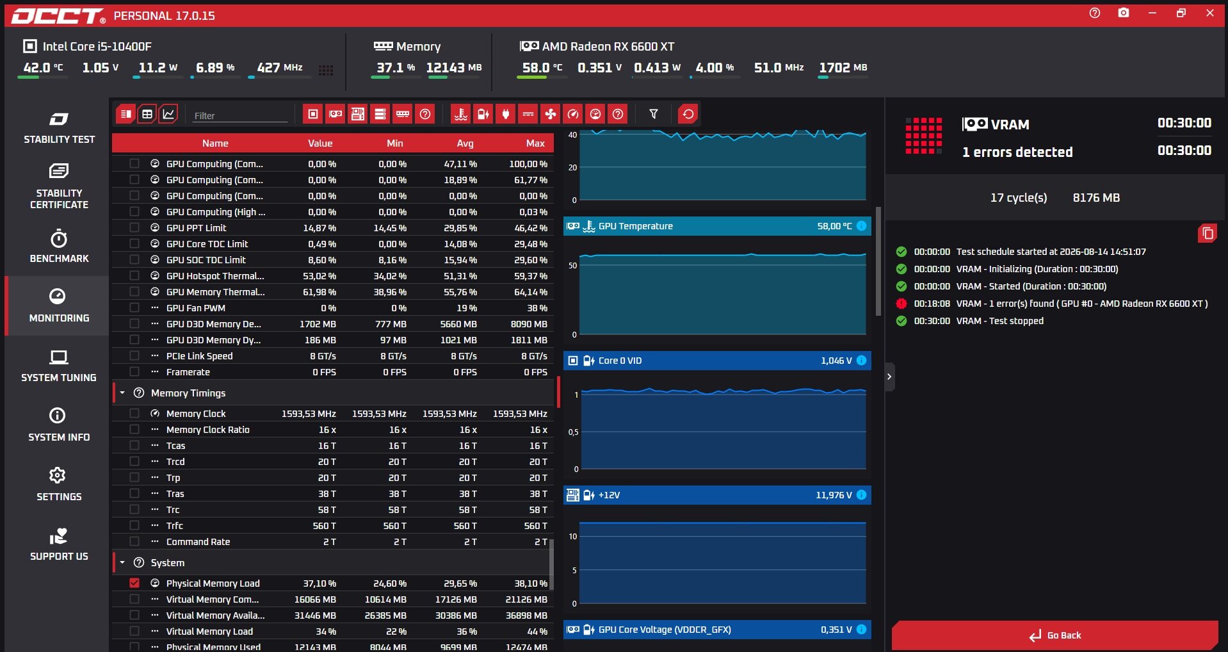
Task: Reset min/max values with refresh icon
Action: pyautogui.click(x=688, y=114)
